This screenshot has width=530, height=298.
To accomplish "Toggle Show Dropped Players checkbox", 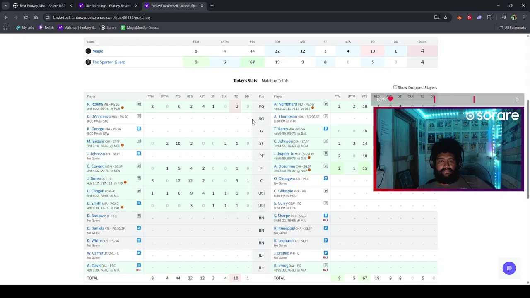I will tap(395, 87).
